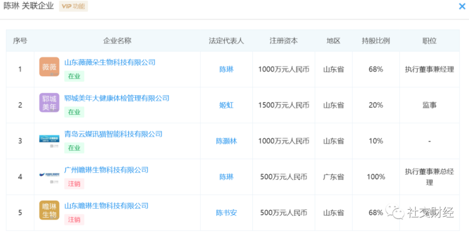
Task: Click the VIP功能 badge
Action: click(73, 7)
